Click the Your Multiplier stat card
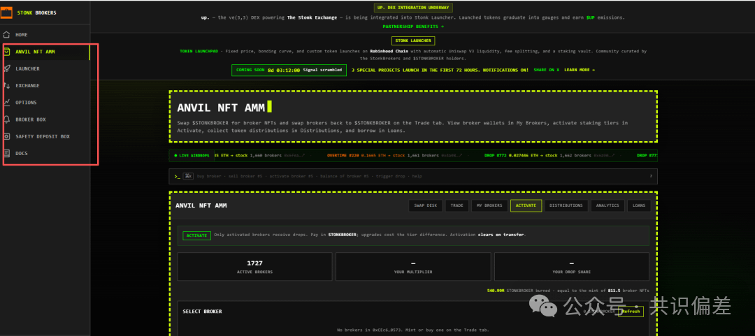The image size is (755, 336). pyautogui.click(x=413, y=267)
